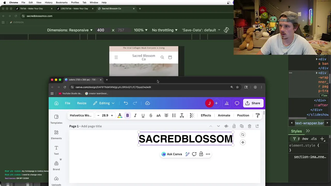
Task: Open Ask Canva assistant
Action: [172, 154]
